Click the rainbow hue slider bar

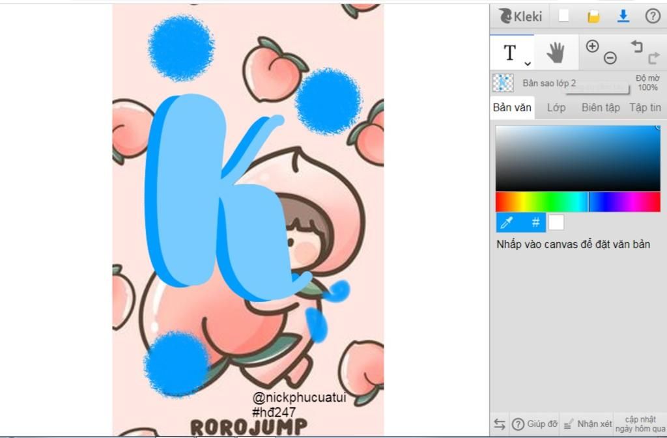coord(578,202)
